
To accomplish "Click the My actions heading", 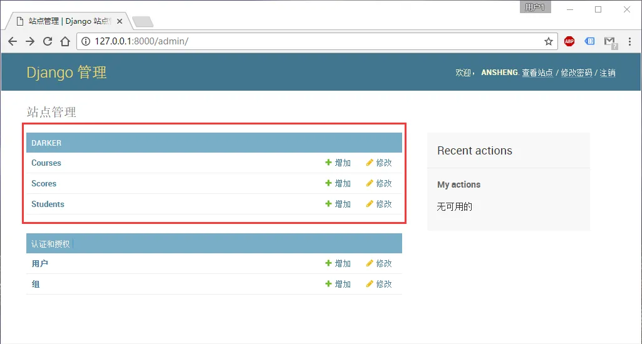I will click(x=458, y=185).
